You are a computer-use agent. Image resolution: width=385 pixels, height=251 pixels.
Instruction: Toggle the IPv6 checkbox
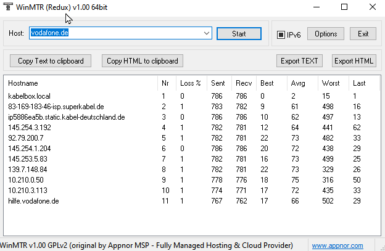[x=281, y=35]
